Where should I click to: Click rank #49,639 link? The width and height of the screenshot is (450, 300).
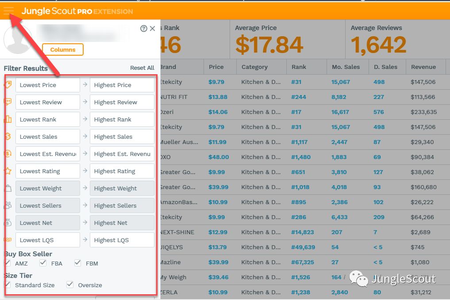tap(303, 247)
